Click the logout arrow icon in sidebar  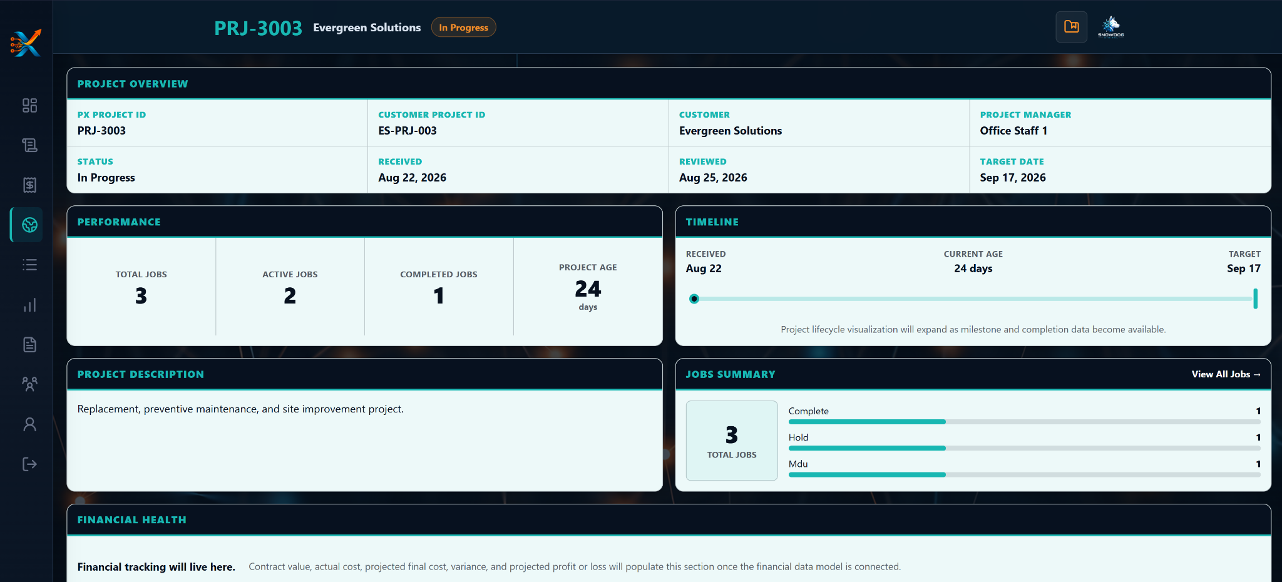pos(29,464)
